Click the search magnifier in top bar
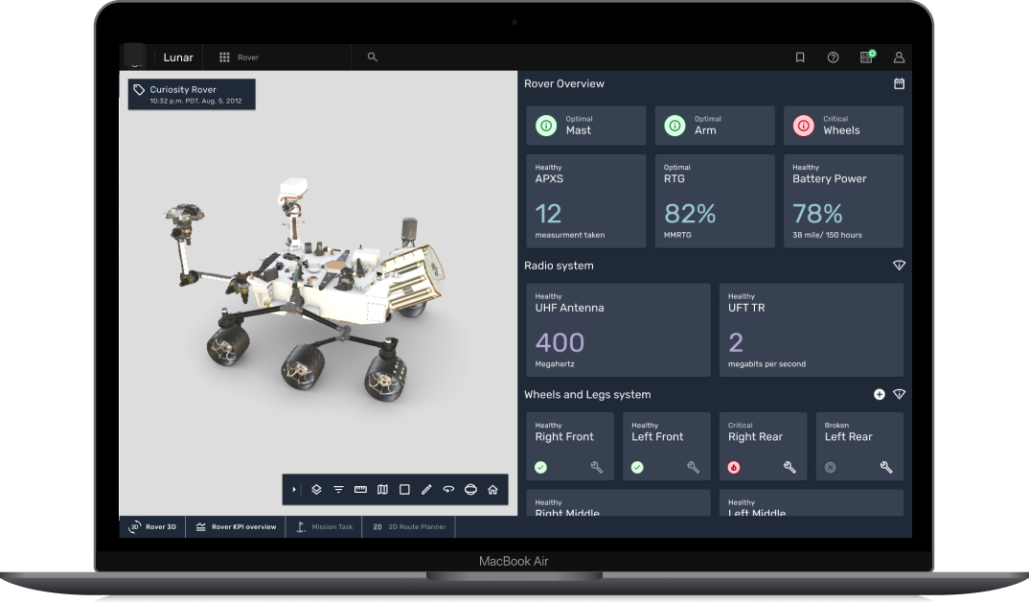1029x603 pixels. tap(372, 58)
